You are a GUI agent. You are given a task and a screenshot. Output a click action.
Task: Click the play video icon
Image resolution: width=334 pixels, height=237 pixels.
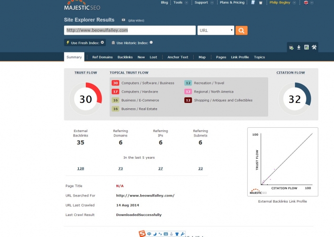tap(123, 20)
